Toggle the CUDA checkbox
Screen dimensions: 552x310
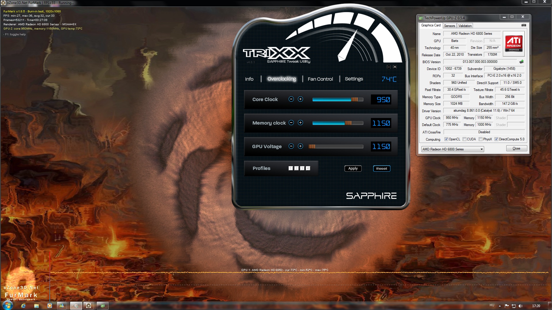464,139
